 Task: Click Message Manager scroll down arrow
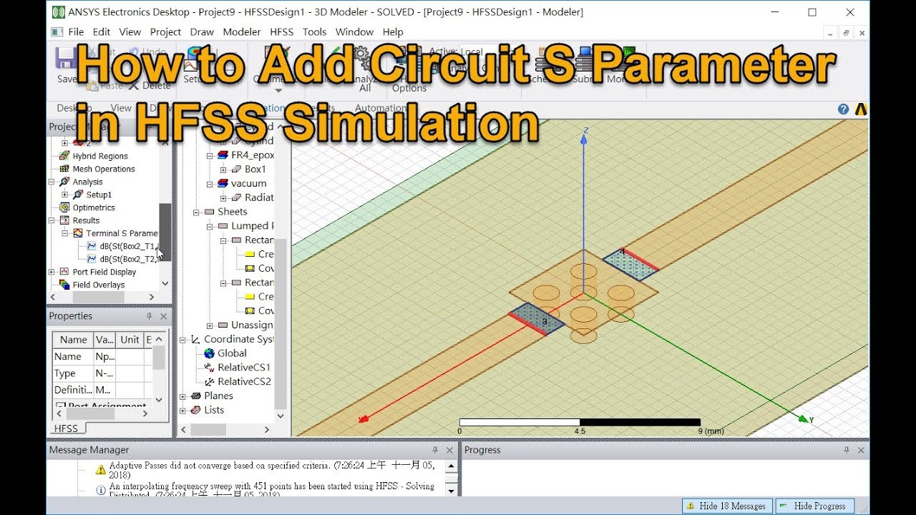point(451,491)
